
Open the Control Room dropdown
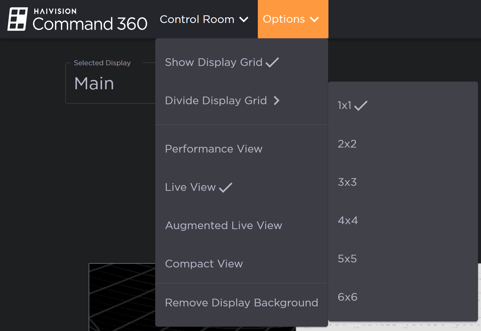[x=204, y=19]
